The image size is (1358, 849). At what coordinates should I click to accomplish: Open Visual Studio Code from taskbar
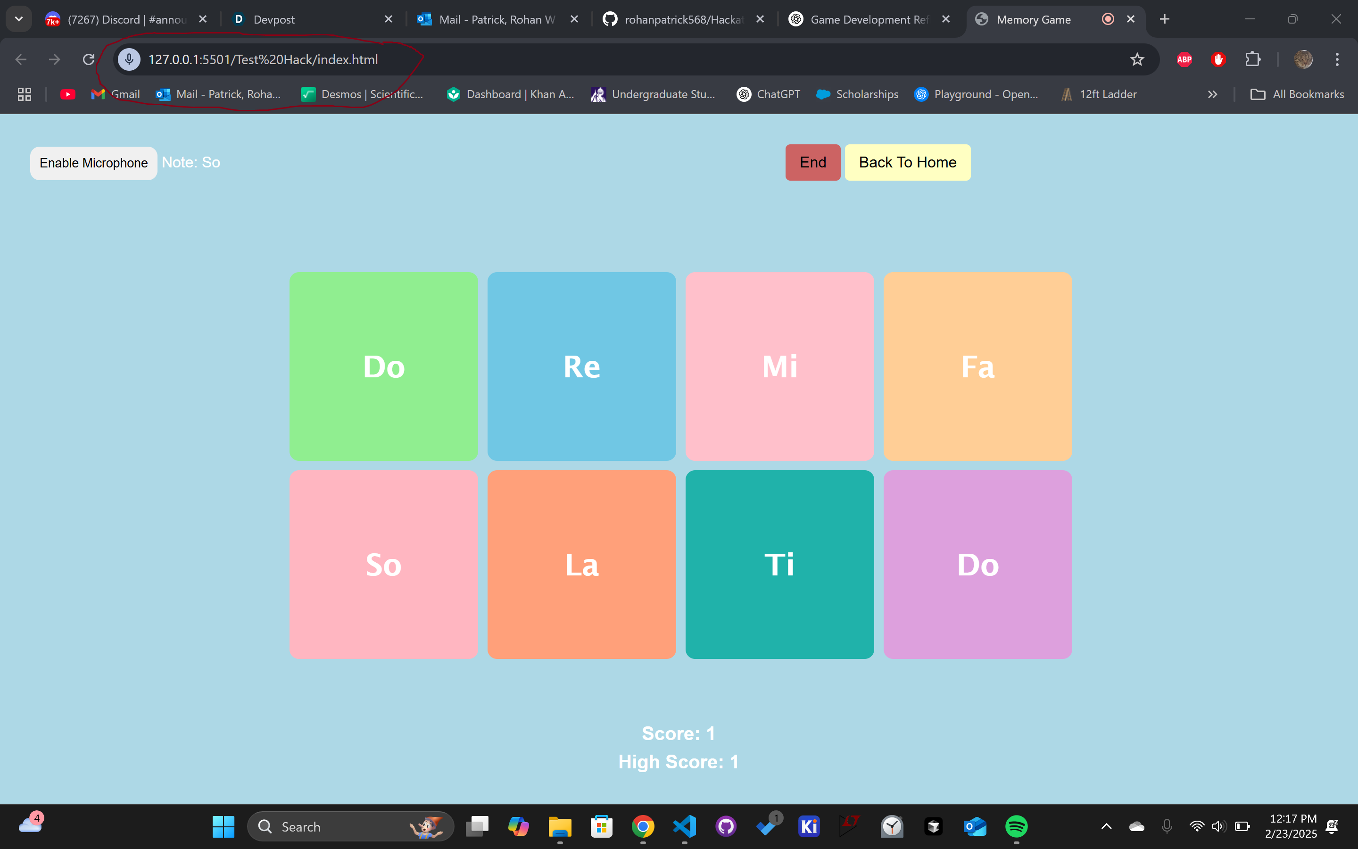click(x=685, y=826)
